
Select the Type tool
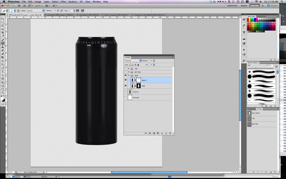(x=3, y=72)
